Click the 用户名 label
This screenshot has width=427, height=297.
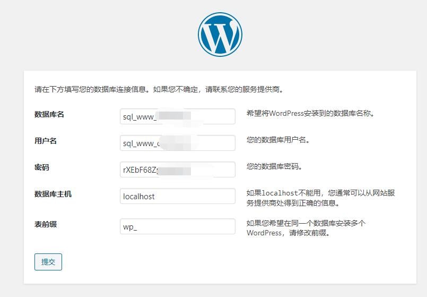pyautogui.click(x=46, y=141)
